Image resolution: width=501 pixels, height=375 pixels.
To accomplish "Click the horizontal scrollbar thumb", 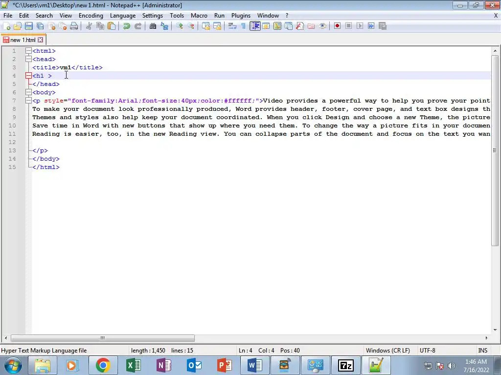I will (x=103, y=338).
